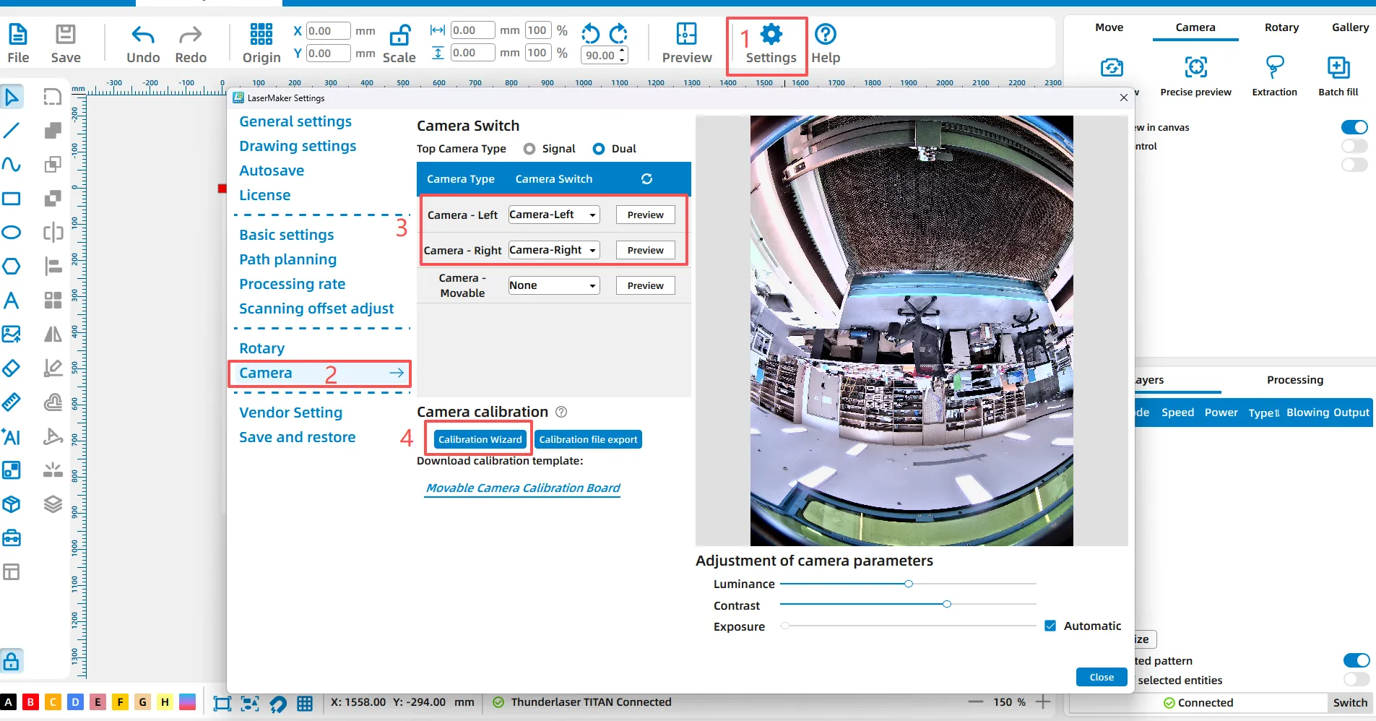Click the Batch fill icon
The image size is (1376, 721).
tap(1338, 67)
